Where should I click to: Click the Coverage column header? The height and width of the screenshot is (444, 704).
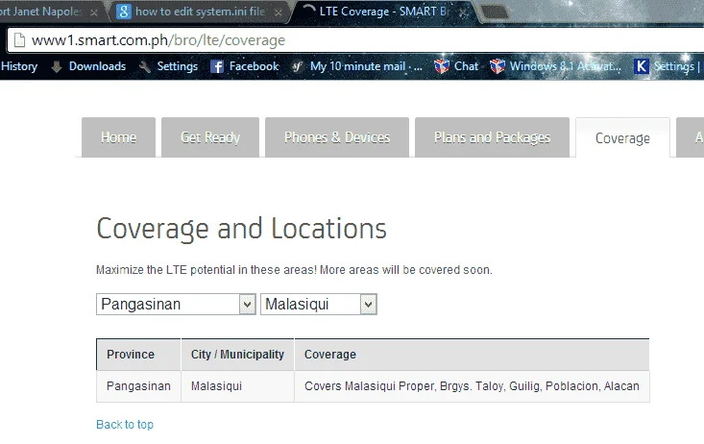point(472,355)
